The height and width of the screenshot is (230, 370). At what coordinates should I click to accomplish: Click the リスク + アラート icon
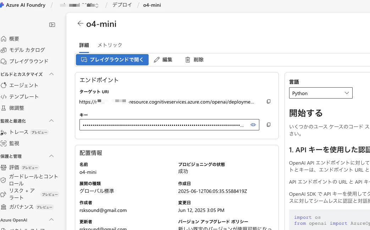point(3,194)
